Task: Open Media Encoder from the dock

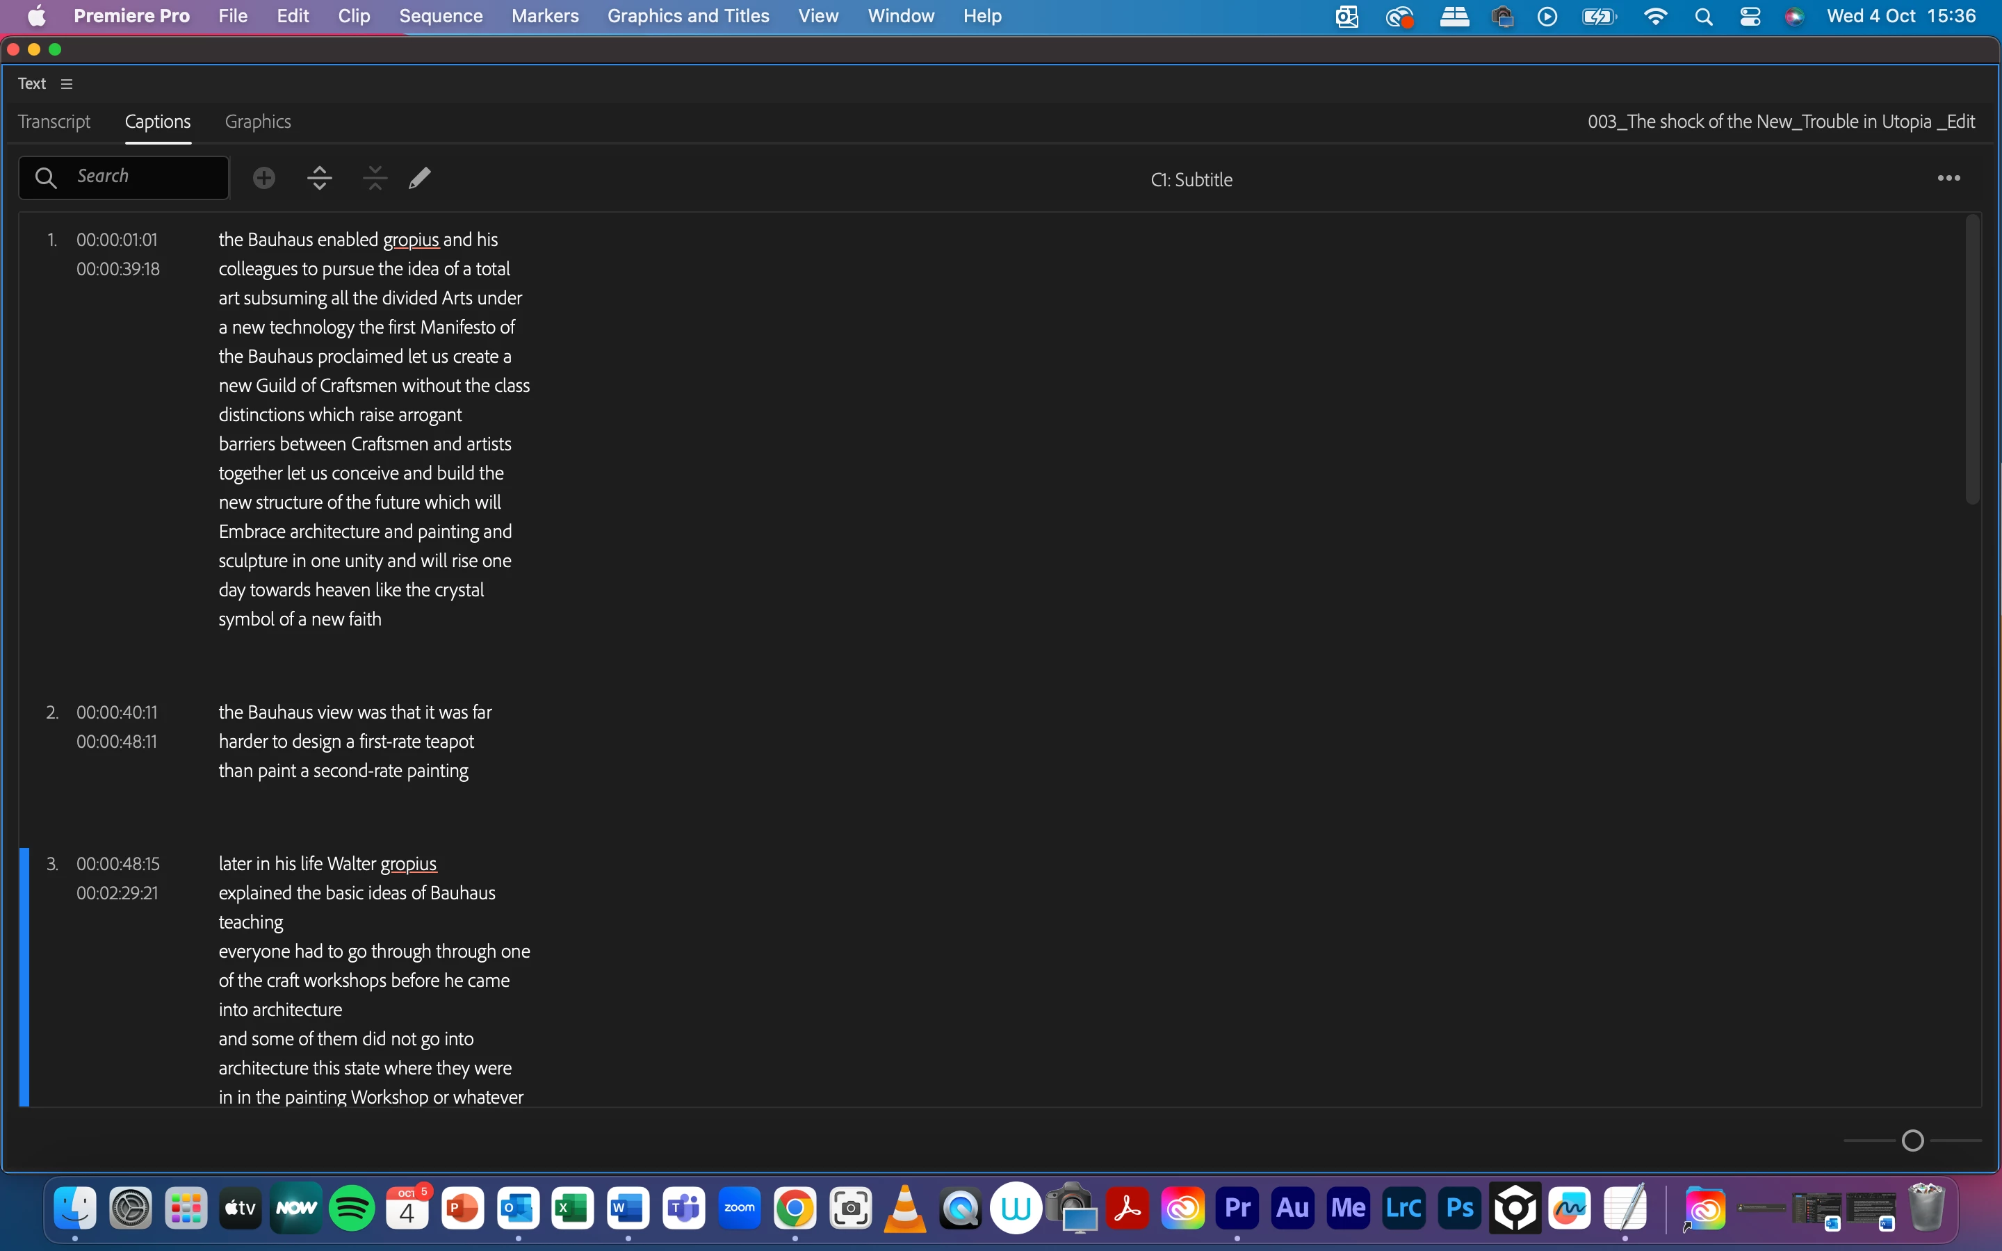Action: click(1349, 1209)
